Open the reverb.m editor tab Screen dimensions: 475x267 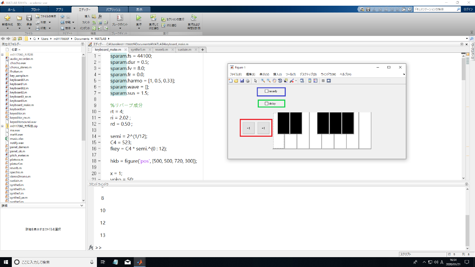[x=161, y=49]
